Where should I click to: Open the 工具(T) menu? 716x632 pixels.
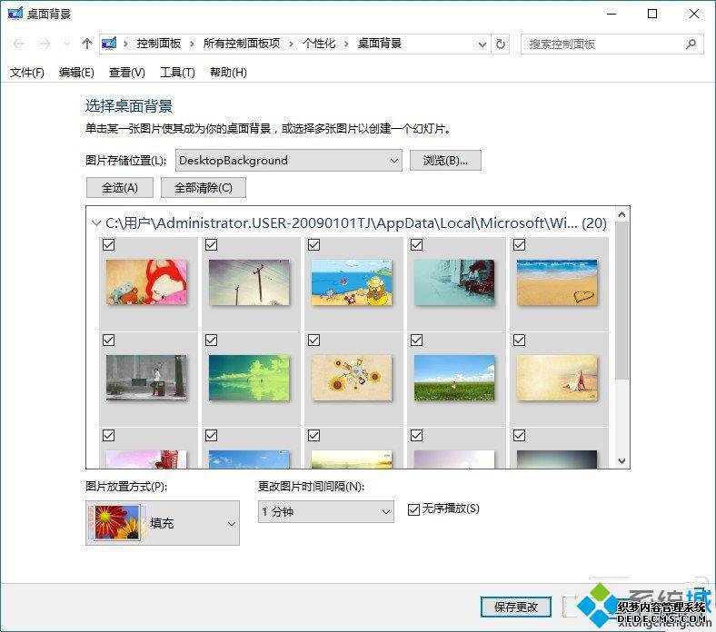point(177,73)
